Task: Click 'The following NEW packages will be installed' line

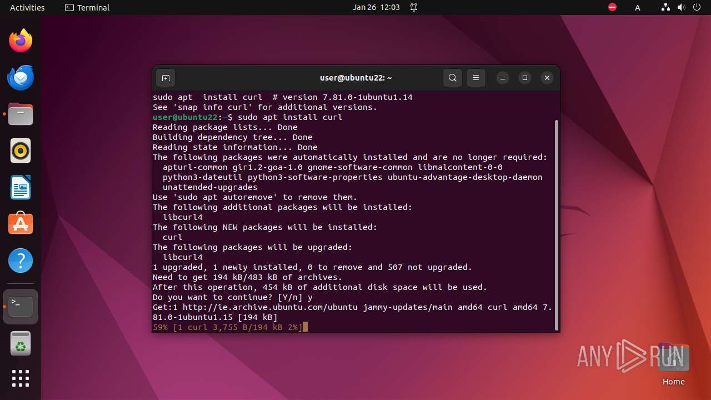Action: point(265,227)
